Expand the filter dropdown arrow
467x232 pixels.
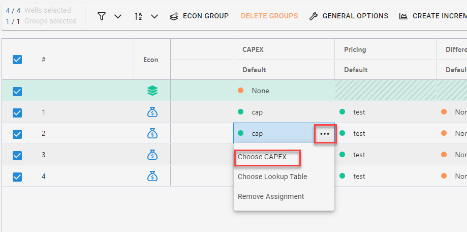tap(118, 16)
